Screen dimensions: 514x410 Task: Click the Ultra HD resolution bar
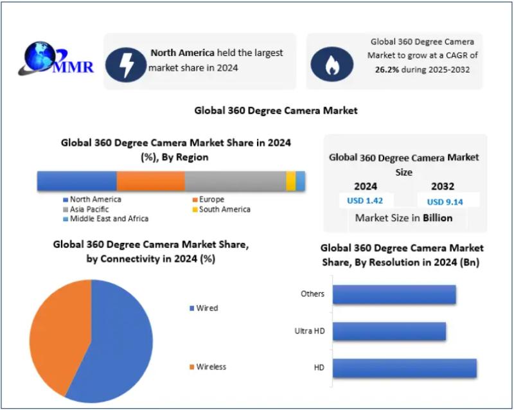(x=389, y=332)
